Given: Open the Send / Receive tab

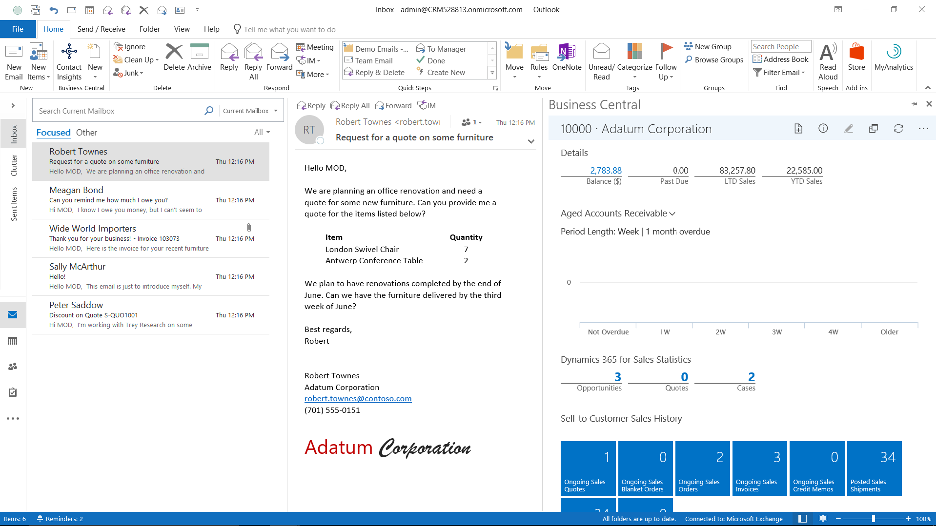Looking at the screenshot, I should 101,29.
